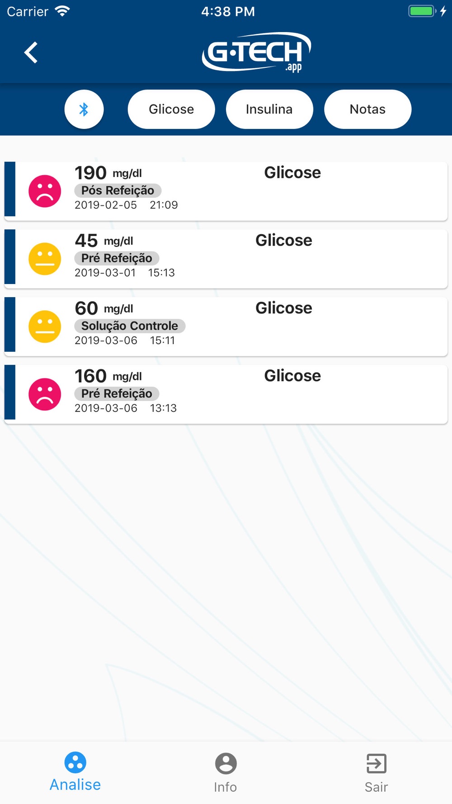Select the Solução Controle tag

pyautogui.click(x=130, y=326)
